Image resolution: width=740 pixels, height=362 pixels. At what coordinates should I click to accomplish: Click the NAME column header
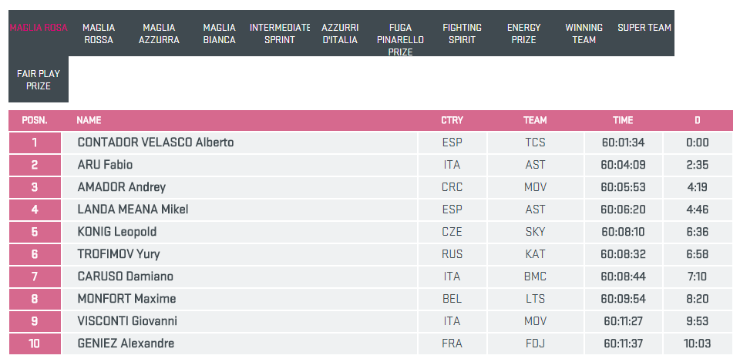(89, 121)
